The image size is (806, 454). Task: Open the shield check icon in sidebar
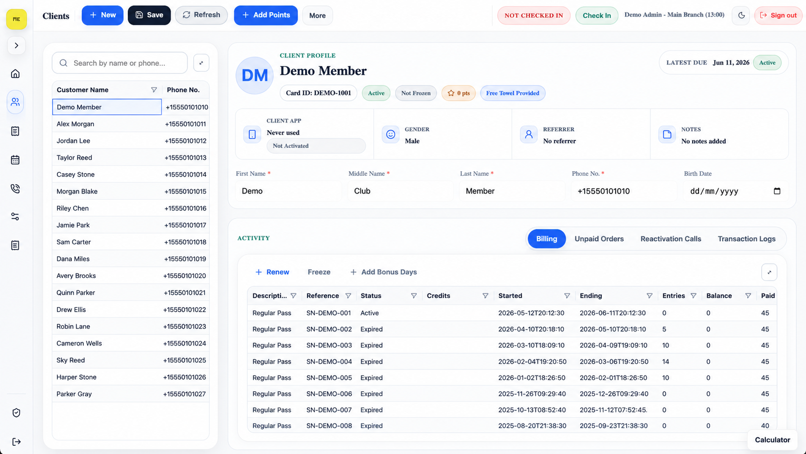point(16,413)
